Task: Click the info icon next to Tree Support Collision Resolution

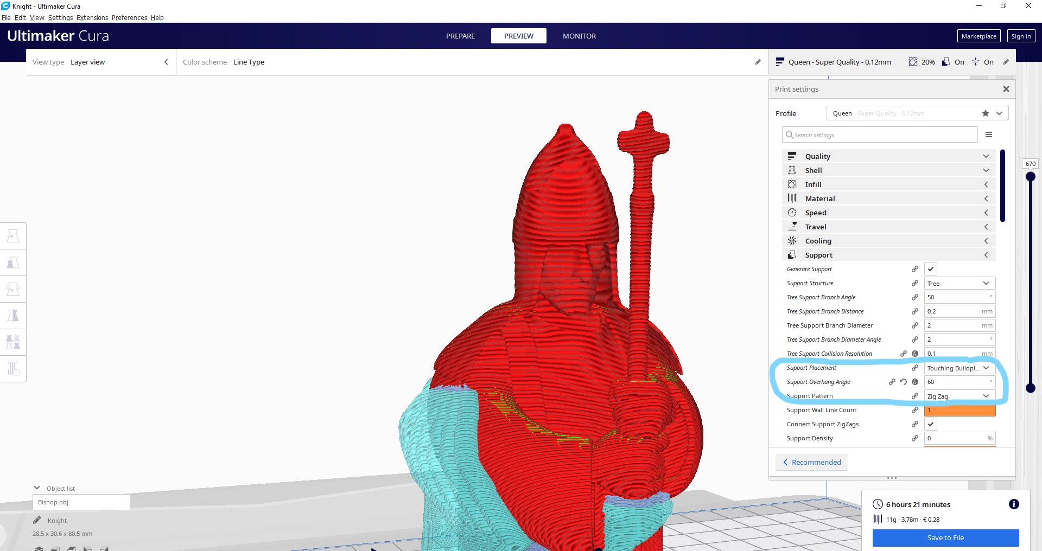Action: pyautogui.click(x=916, y=354)
